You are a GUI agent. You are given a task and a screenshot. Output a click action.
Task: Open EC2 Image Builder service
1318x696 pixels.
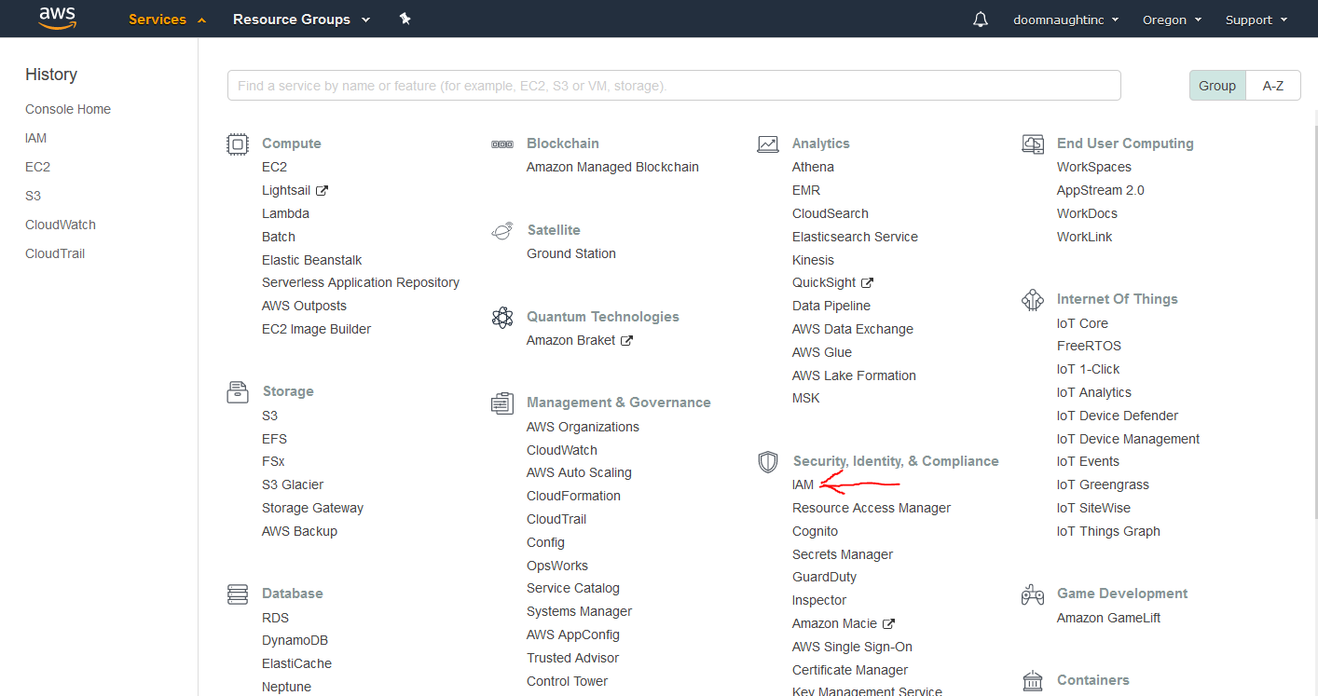point(316,329)
